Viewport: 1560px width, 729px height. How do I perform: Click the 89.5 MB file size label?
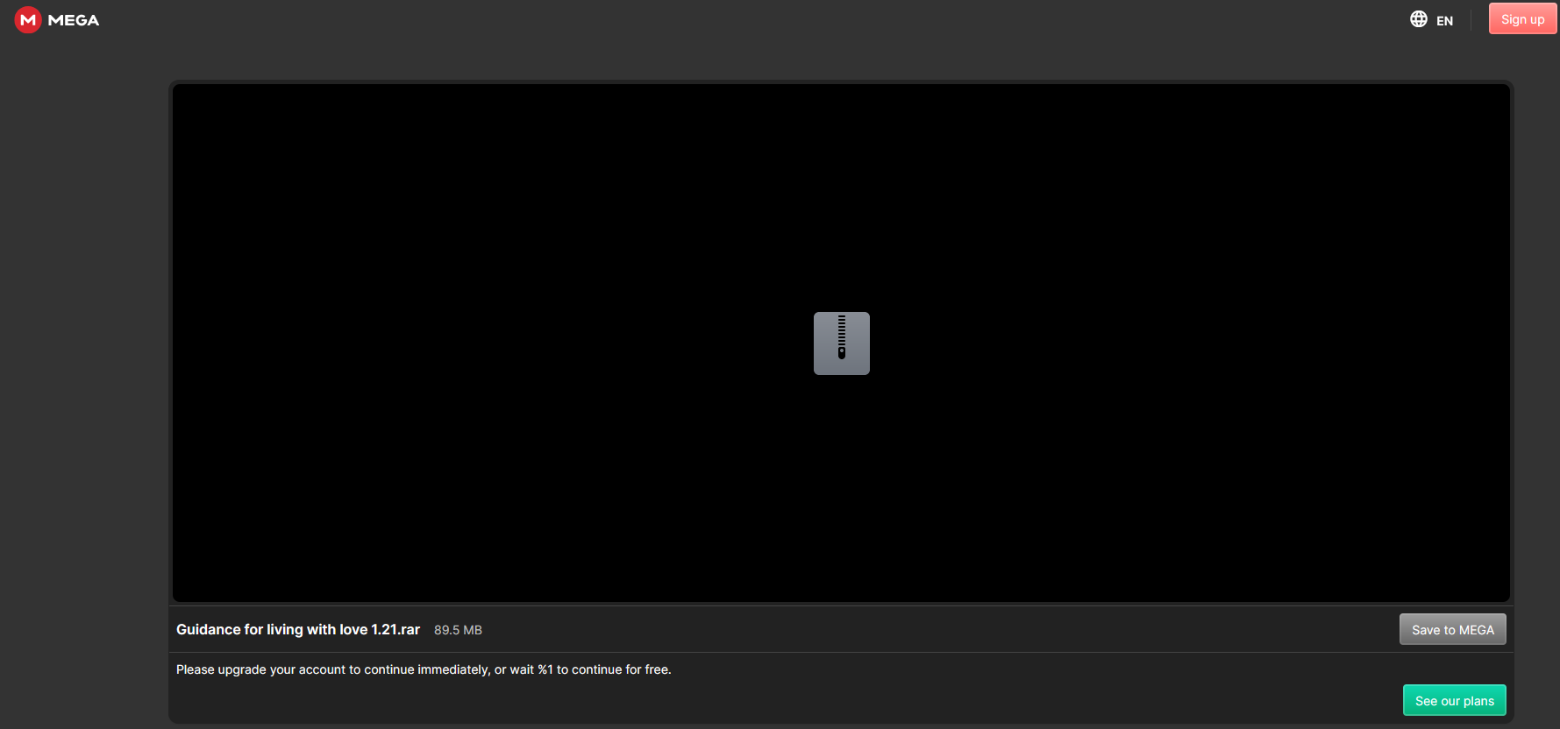(458, 630)
